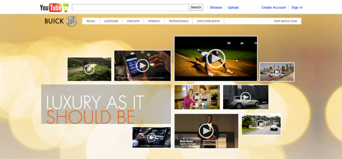Viewport: 342px width, 159px height.
Task: Open the Browse link
Action: pyautogui.click(x=216, y=7)
